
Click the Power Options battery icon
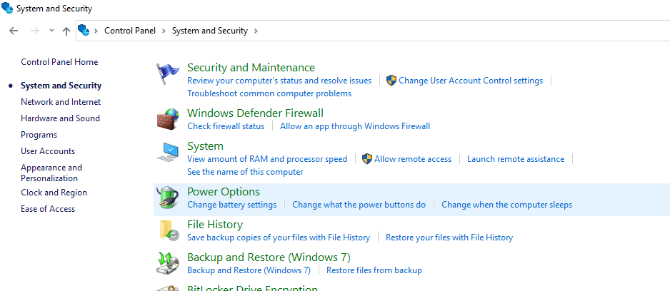(x=167, y=198)
